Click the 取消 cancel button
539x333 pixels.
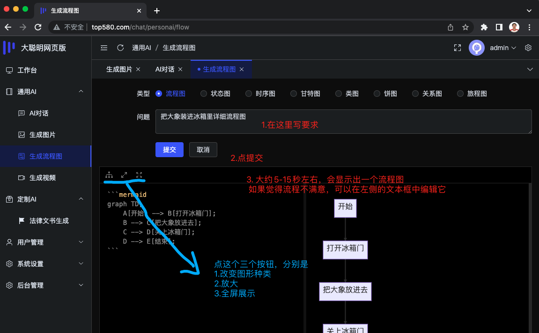coord(203,150)
